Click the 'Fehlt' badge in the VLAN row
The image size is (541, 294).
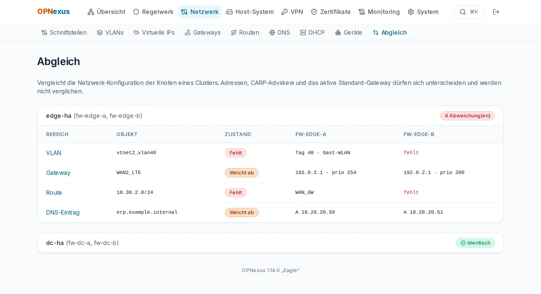coord(235,153)
